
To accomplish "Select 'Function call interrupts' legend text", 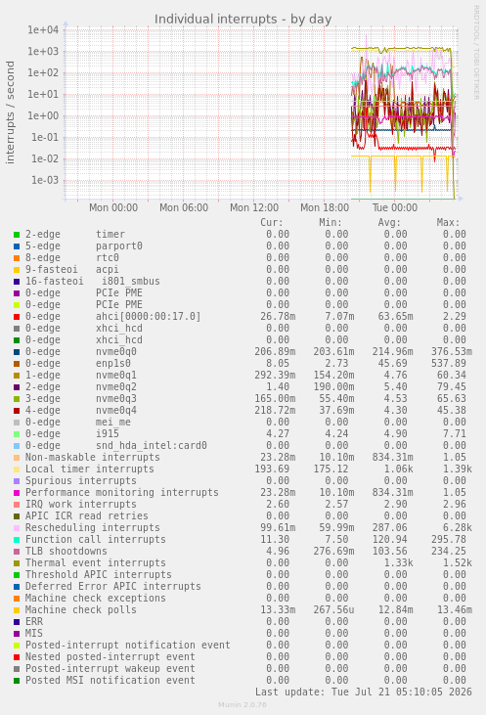I will 96,540.
